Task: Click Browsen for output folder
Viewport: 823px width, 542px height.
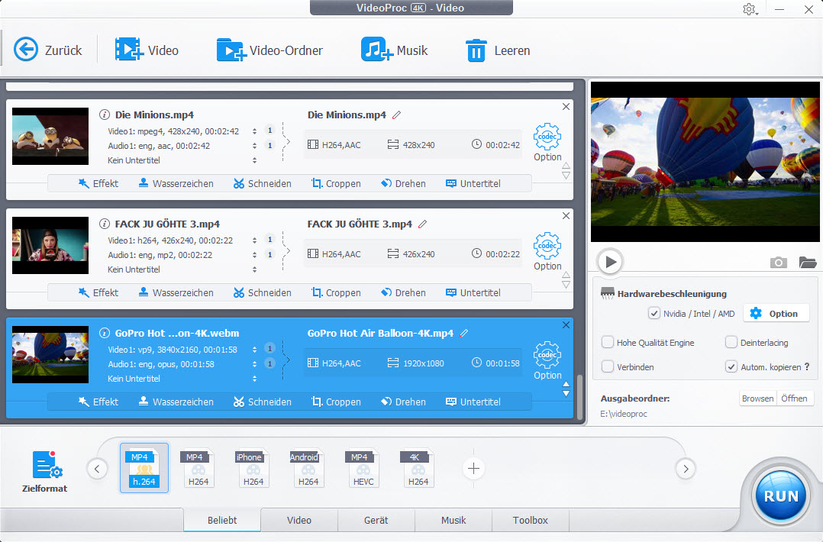Action: [757, 398]
